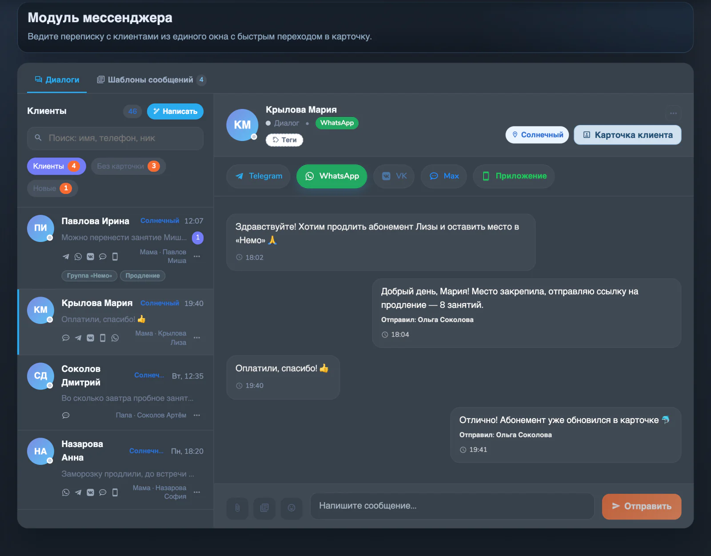
Task: Click the VK icon in Павлова Ирина row
Action: click(x=90, y=257)
